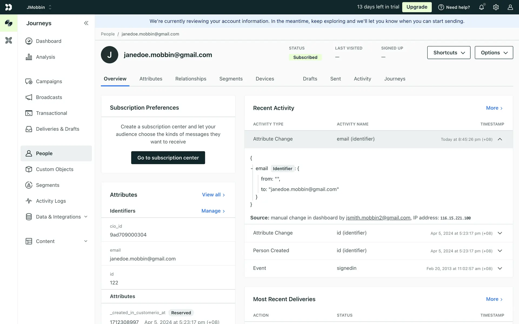519x324 pixels.
Task: Open the notifications bell icon
Action: coord(481,7)
